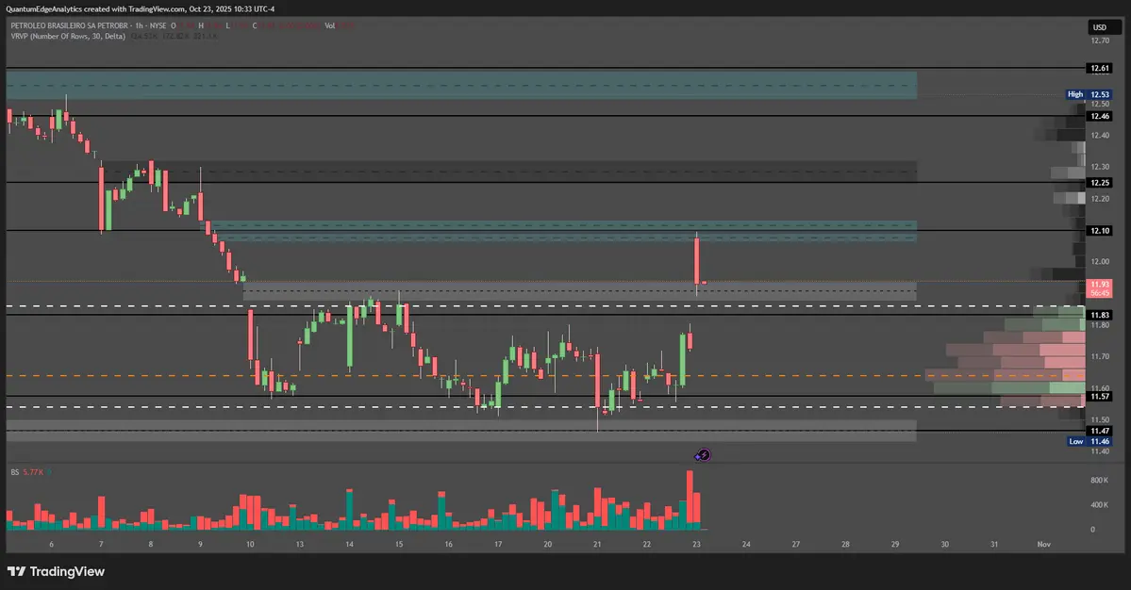Click date label 31 on time axis
1131x590 pixels.
pos(994,545)
